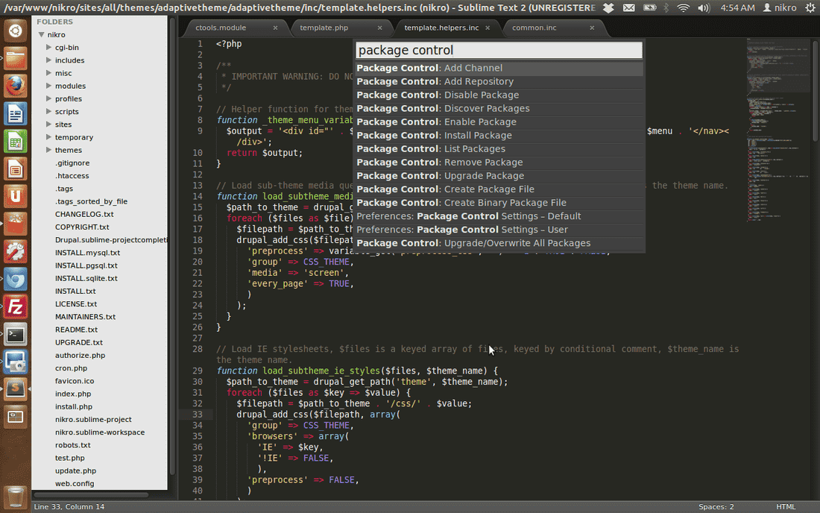Launch Firefox from the dock
Viewport: 820px width, 513px height.
pos(15,86)
